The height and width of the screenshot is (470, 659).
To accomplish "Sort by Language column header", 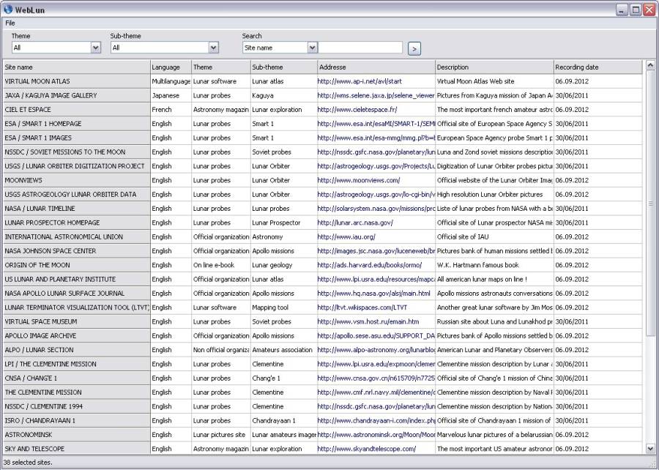I will (171, 67).
